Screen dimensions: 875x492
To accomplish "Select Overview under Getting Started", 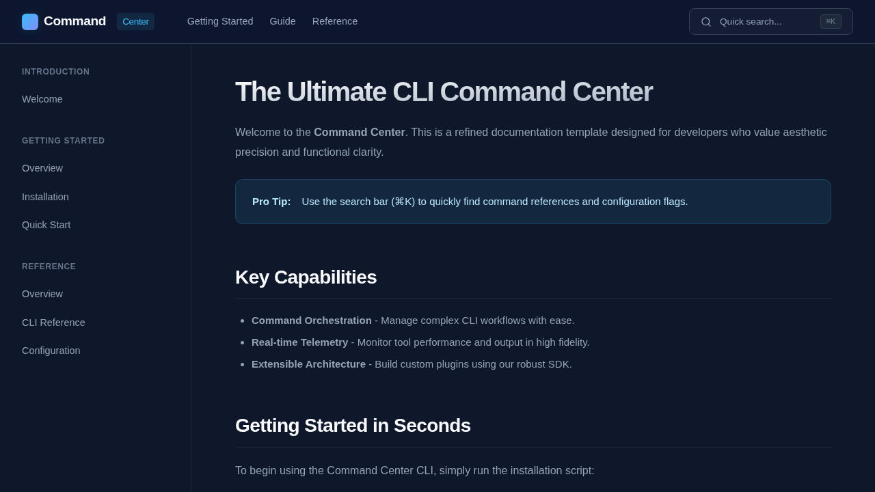I will point(42,168).
